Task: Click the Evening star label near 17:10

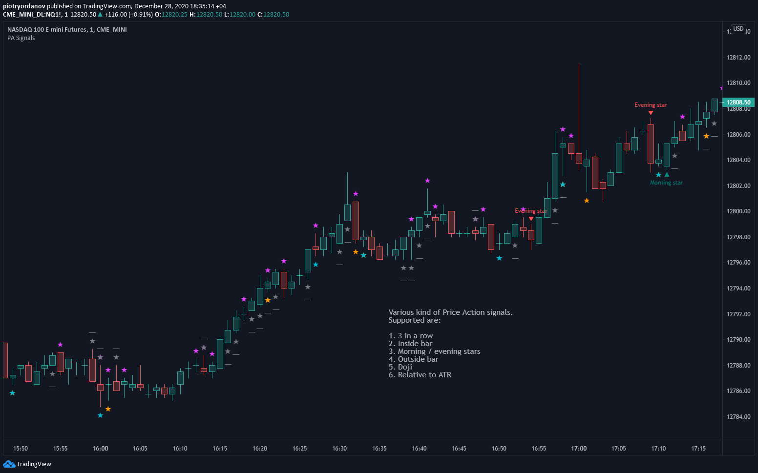Action: click(651, 105)
